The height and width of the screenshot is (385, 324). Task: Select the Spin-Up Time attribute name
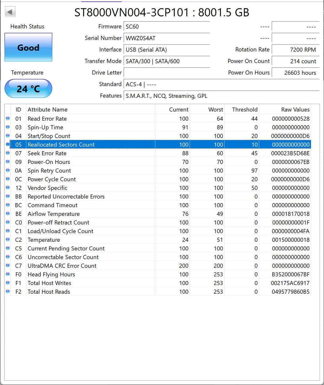pos(45,127)
